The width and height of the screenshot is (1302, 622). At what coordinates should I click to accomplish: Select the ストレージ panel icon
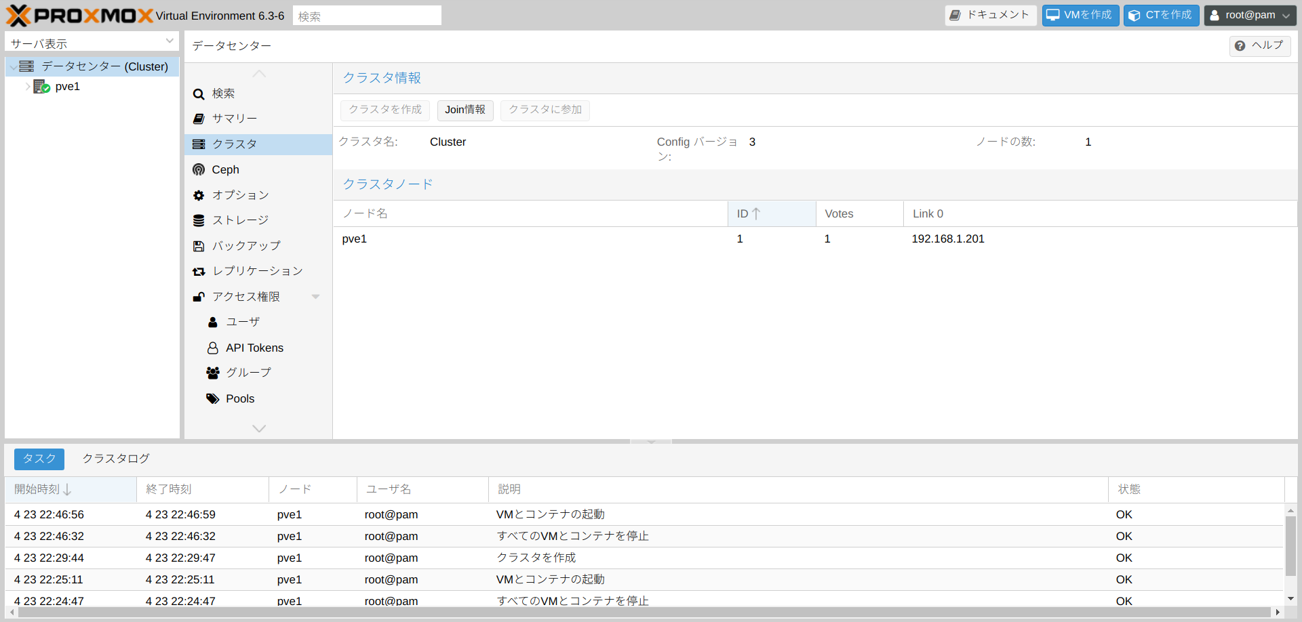point(199,220)
